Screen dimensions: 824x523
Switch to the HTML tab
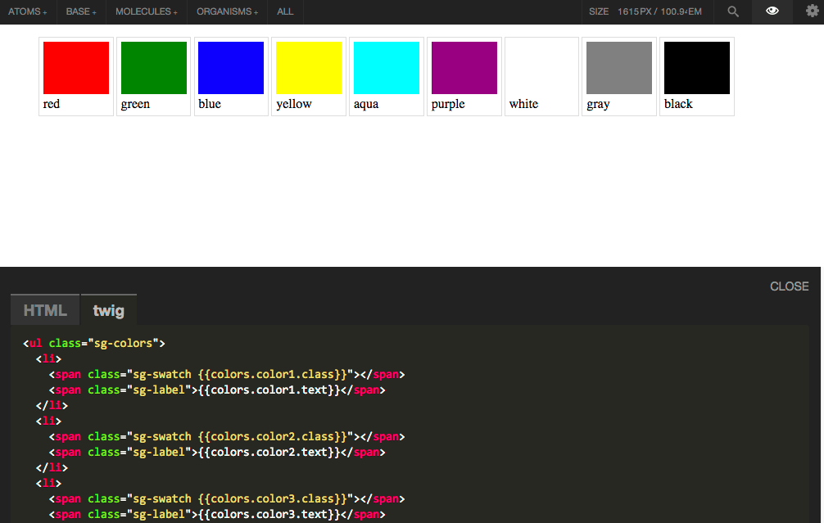(x=44, y=309)
